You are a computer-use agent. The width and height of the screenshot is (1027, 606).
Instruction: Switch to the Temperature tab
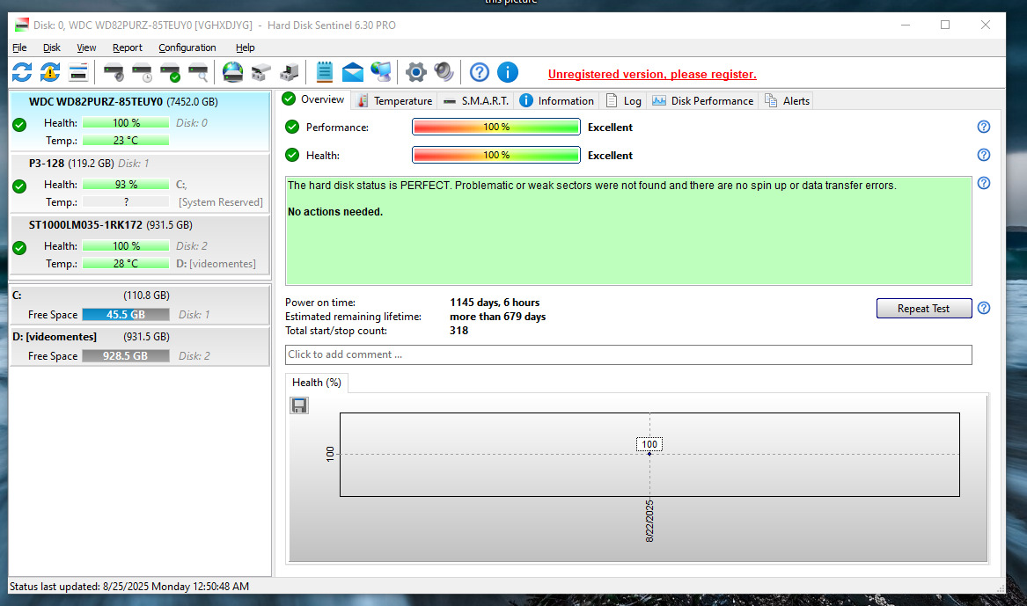(395, 101)
